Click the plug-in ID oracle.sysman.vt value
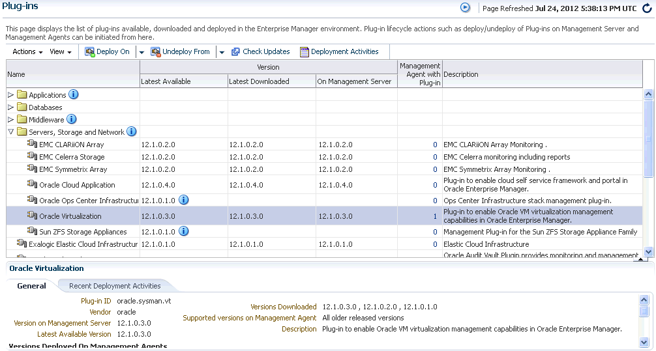Screen dimensions: 656x351 144,301
